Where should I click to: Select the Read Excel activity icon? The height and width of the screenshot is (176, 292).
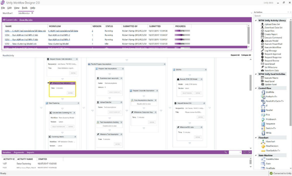click(262, 81)
